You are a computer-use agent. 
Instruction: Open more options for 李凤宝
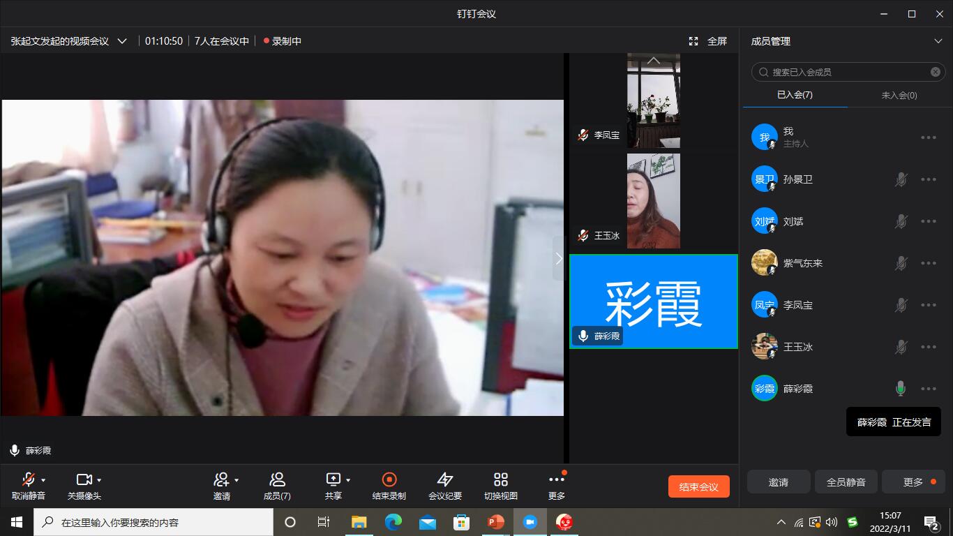click(929, 305)
